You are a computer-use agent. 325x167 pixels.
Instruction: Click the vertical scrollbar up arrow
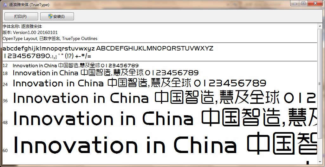click(320, 25)
